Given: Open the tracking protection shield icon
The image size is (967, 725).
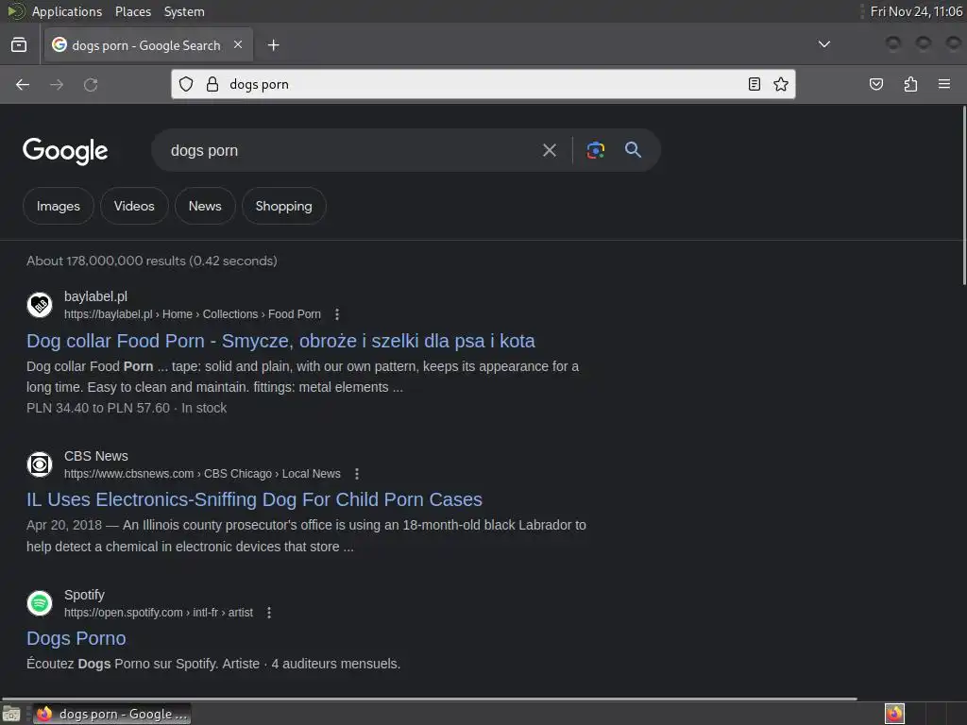Looking at the screenshot, I should (186, 84).
